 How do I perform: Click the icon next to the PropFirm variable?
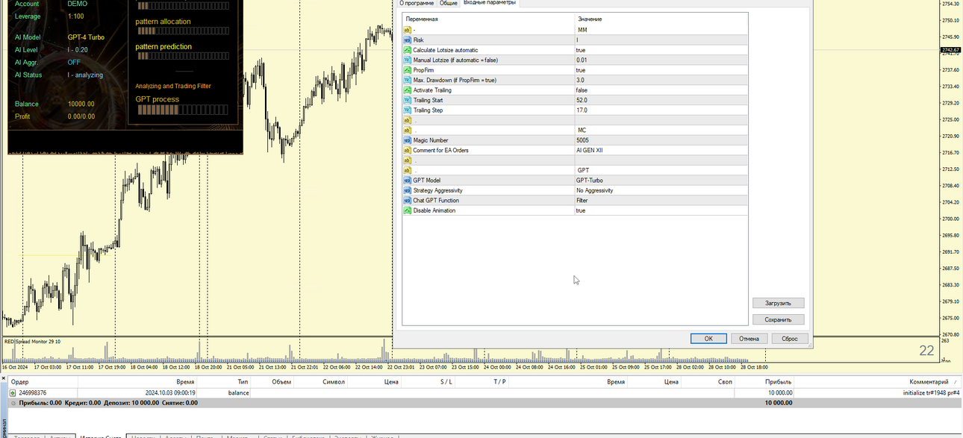tap(407, 70)
